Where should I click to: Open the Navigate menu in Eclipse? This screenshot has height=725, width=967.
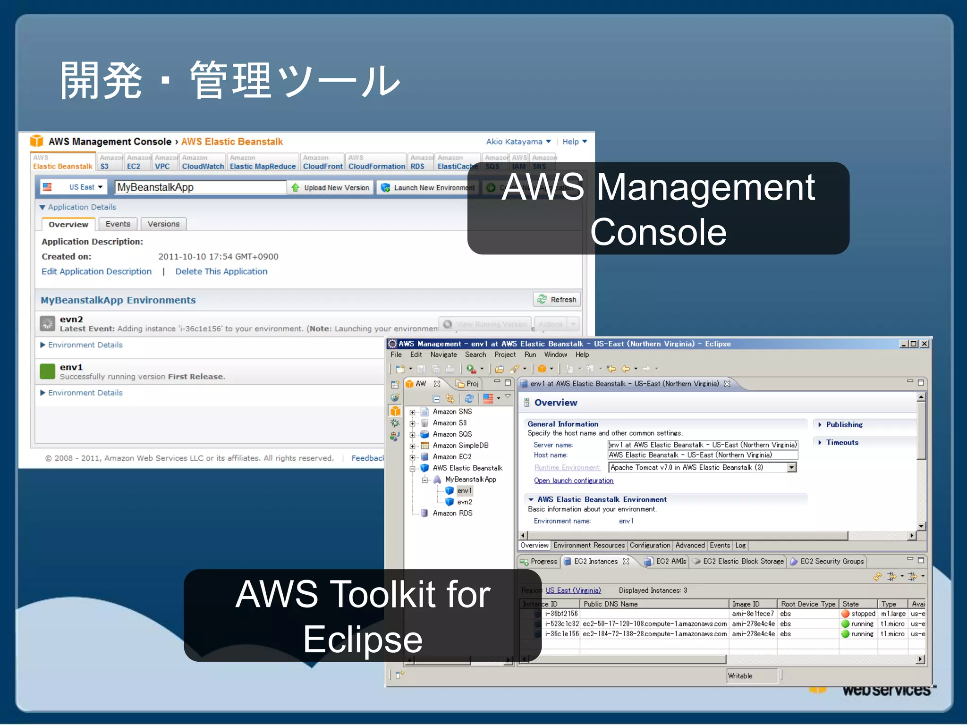[443, 354]
